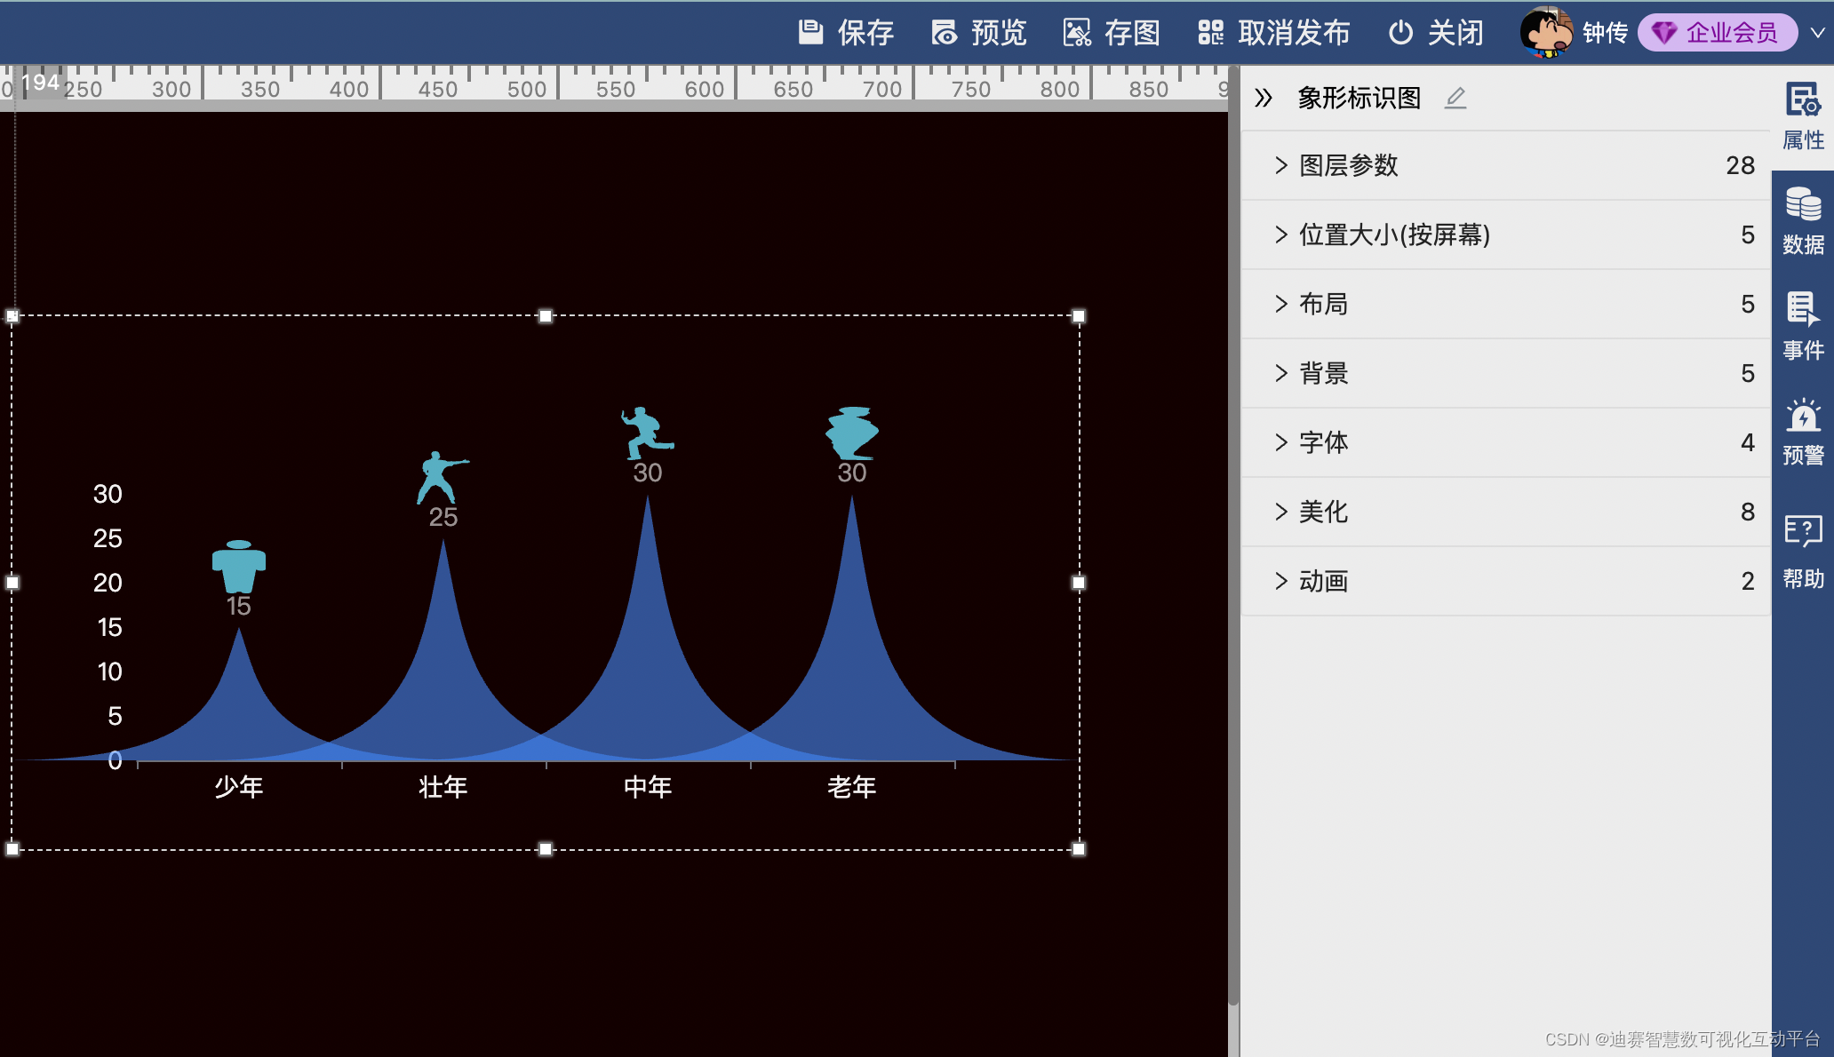This screenshot has height=1057, width=1834.
Task: Open the account dropdown arrow
Action: pyautogui.click(x=1818, y=33)
